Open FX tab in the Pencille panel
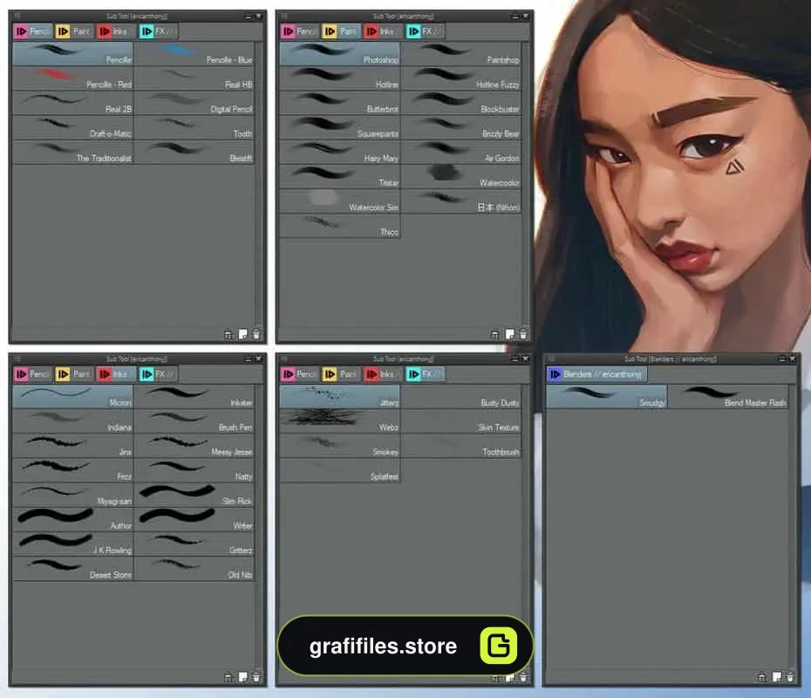 tap(158, 31)
